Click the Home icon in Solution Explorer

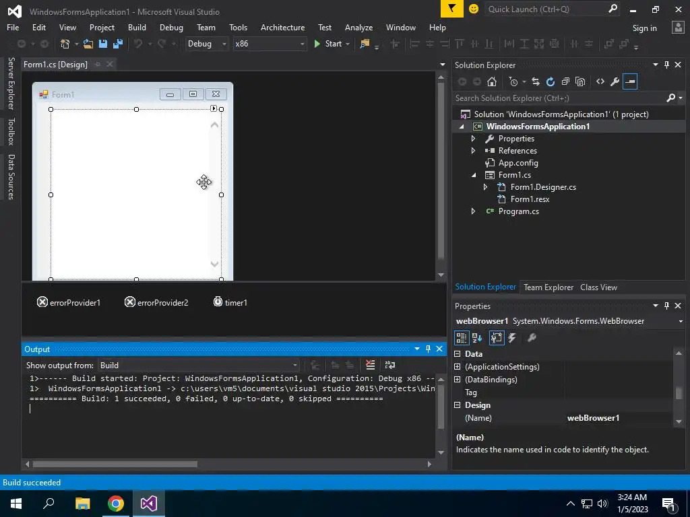click(491, 81)
